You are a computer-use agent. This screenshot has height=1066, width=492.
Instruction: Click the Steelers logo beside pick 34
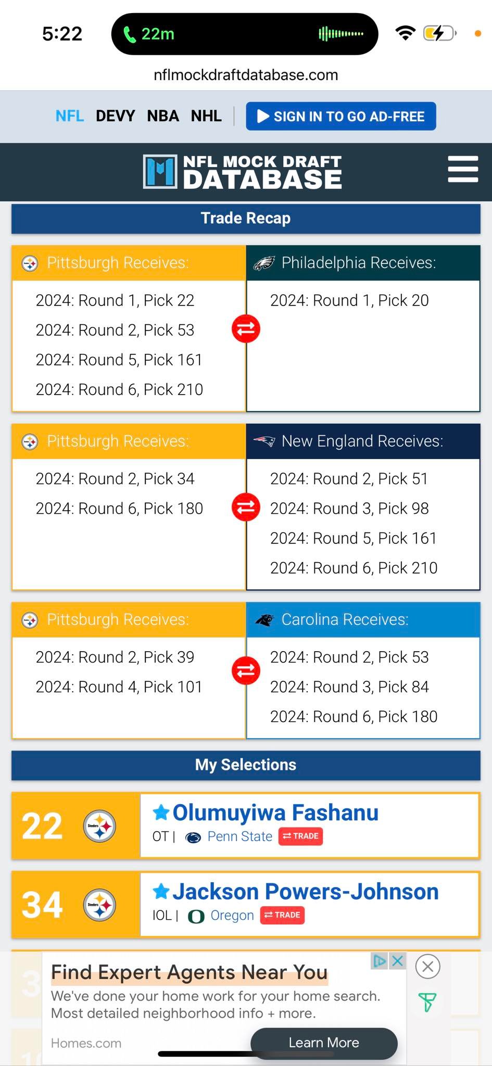[99, 905]
